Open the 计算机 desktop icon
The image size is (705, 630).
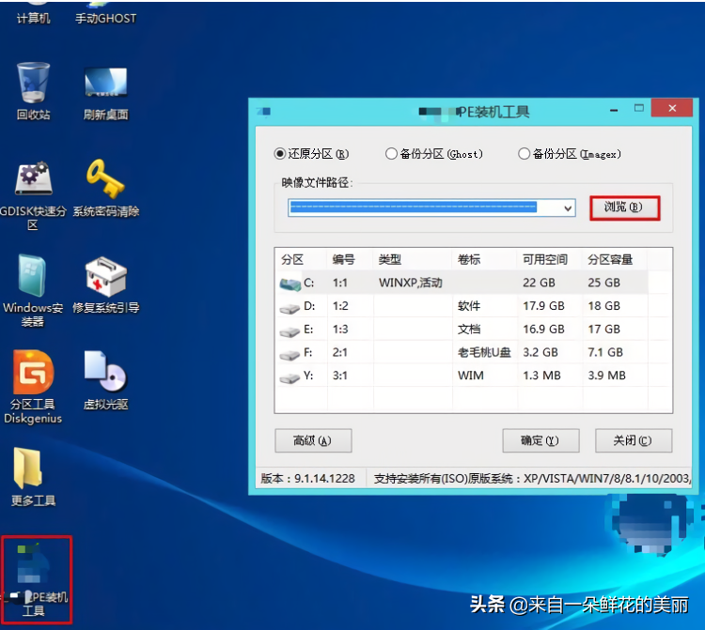33,13
